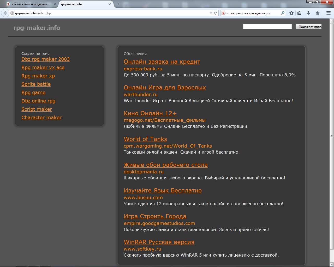
Task: Click the 'Объявления' heading text
Action: click(x=135, y=54)
